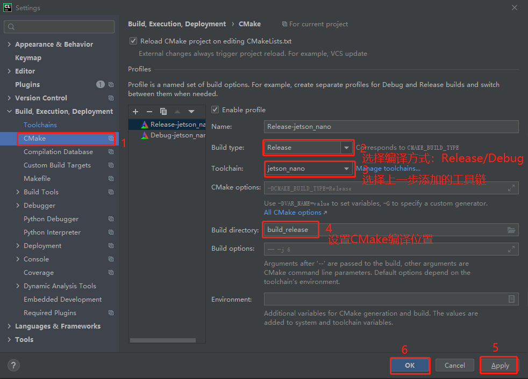The image size is (528, 379).
Task: Click the Cancel button
Action: coord(454,365)
